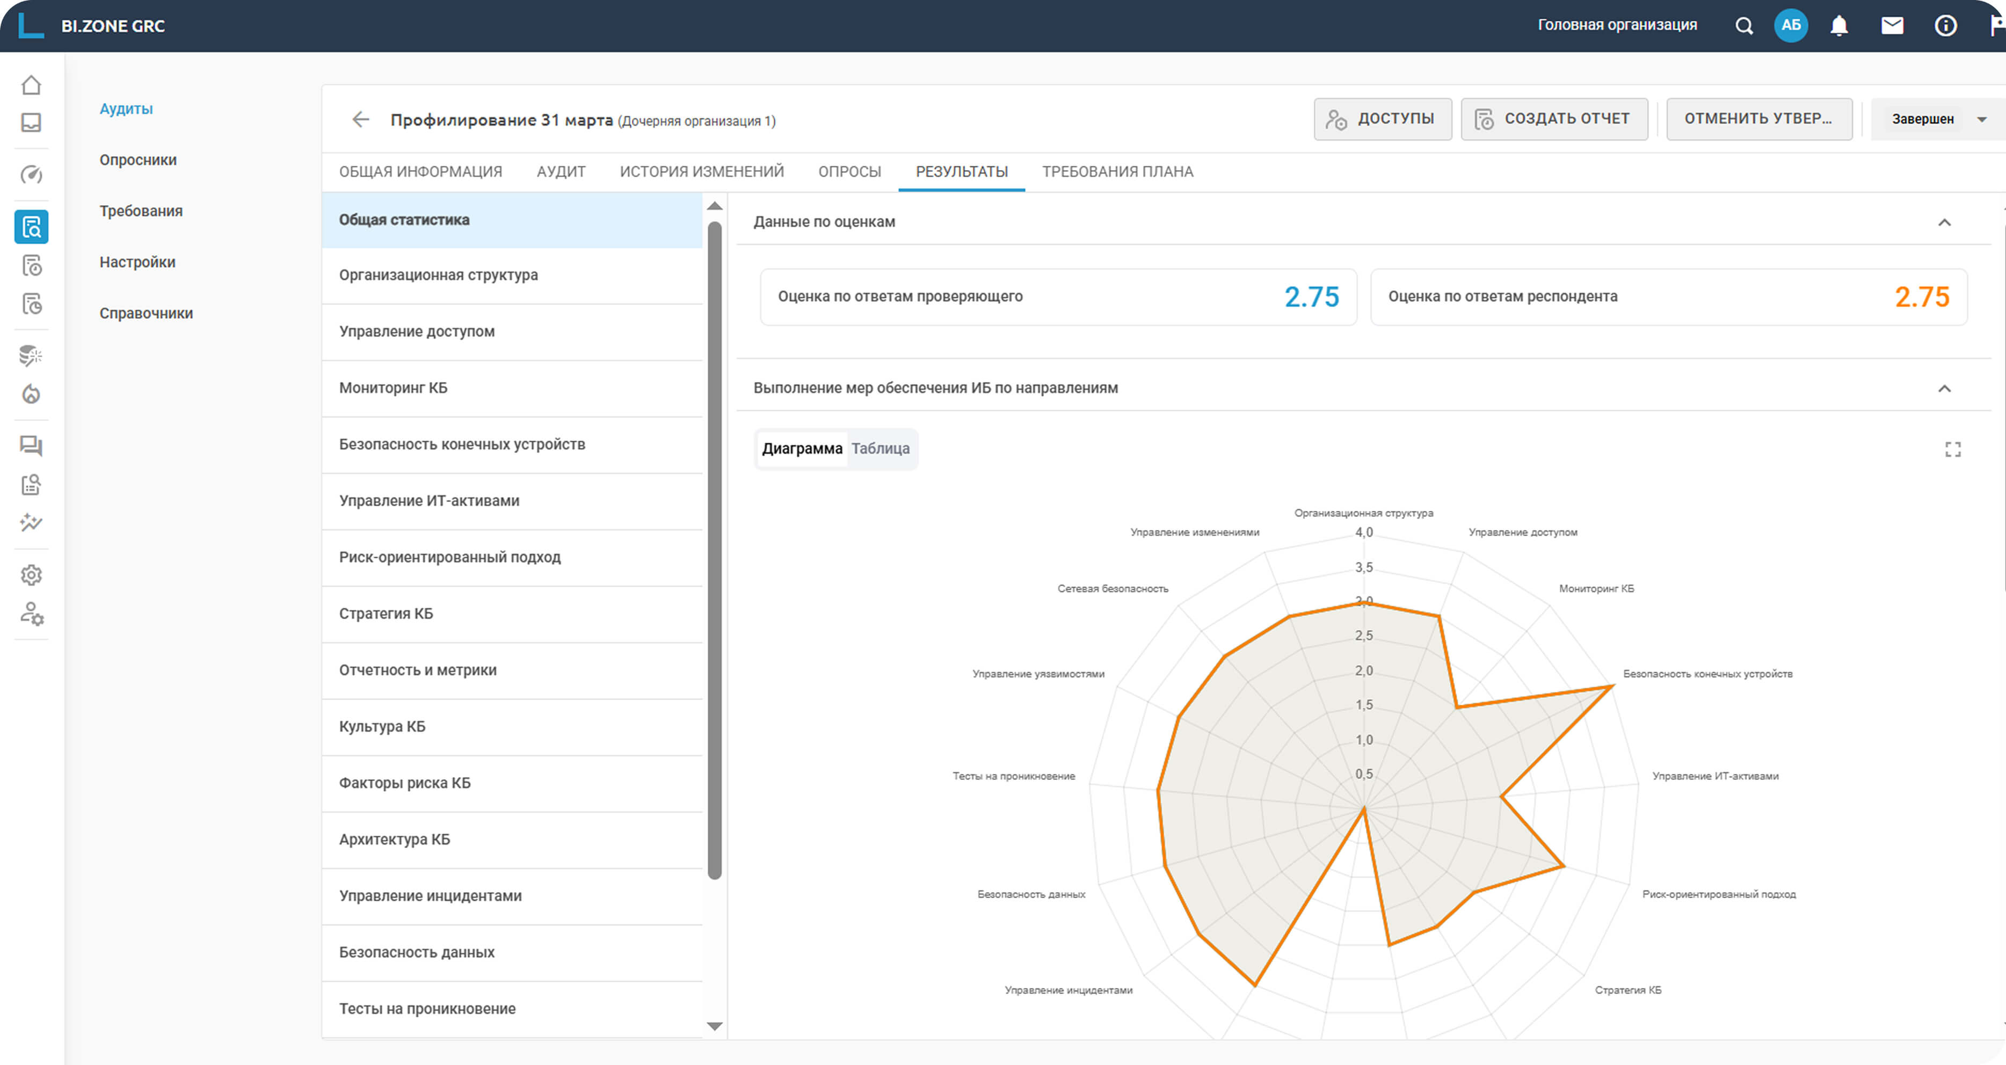This screenshot has width=2006, height=1065.
Task: Expand the chart to fullscreen
Action: tap(1953, 449)
